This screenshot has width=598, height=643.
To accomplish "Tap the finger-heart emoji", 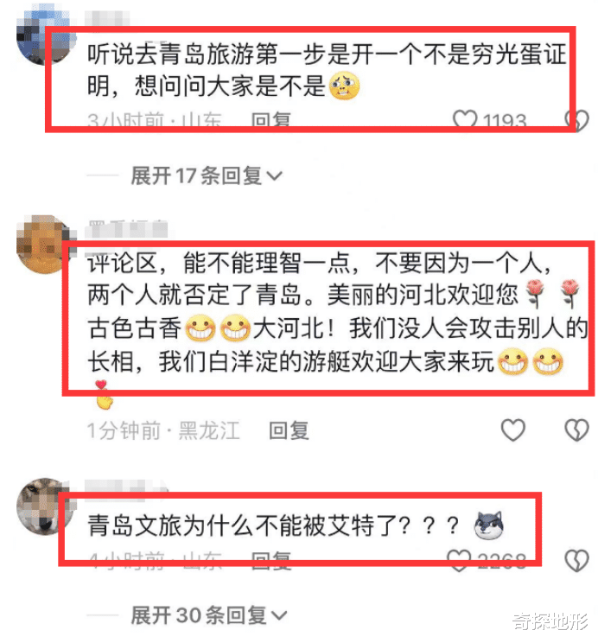I will (104, 395).
